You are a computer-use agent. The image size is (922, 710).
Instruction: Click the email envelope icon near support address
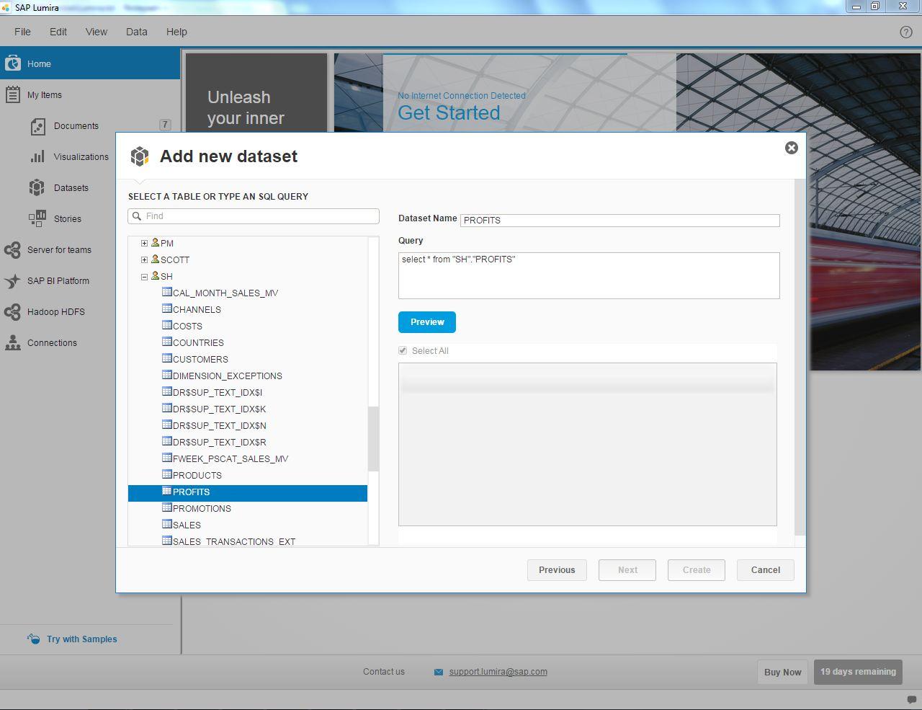tap(439, 672)
